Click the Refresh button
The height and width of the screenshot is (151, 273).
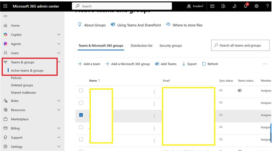pos(210,64)
